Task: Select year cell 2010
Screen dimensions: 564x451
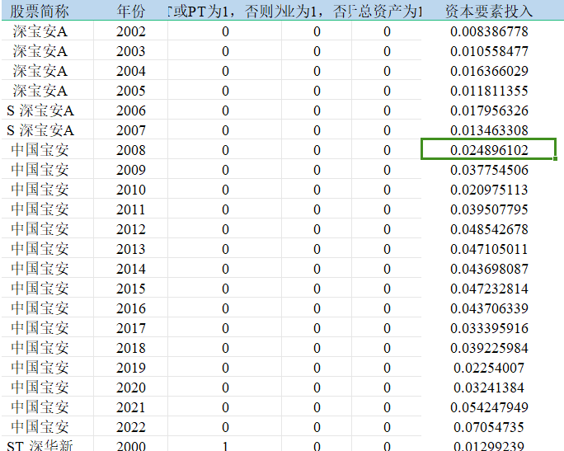Action: click(130, 190)
